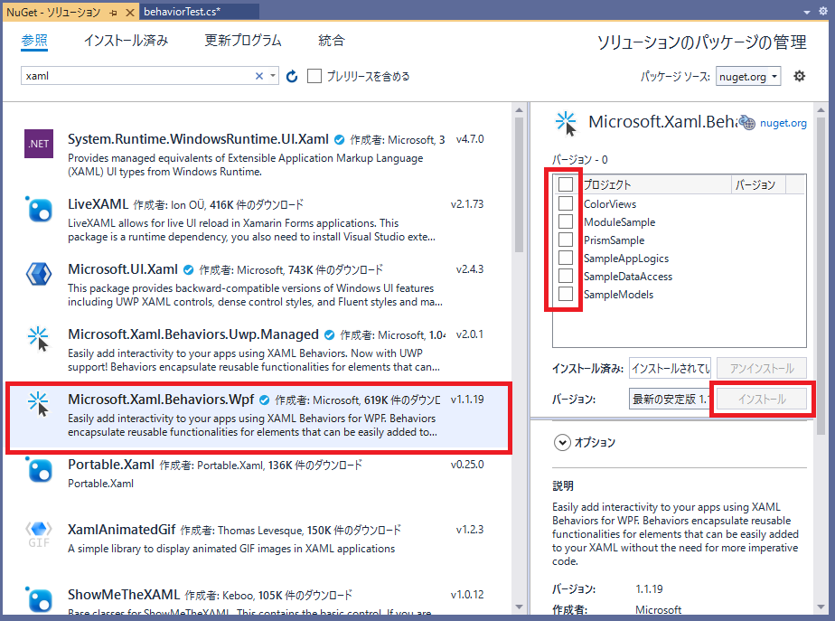Check the ModuleSample project checkbox
Viewport: 835px width, 621px height.
[566, 221]
